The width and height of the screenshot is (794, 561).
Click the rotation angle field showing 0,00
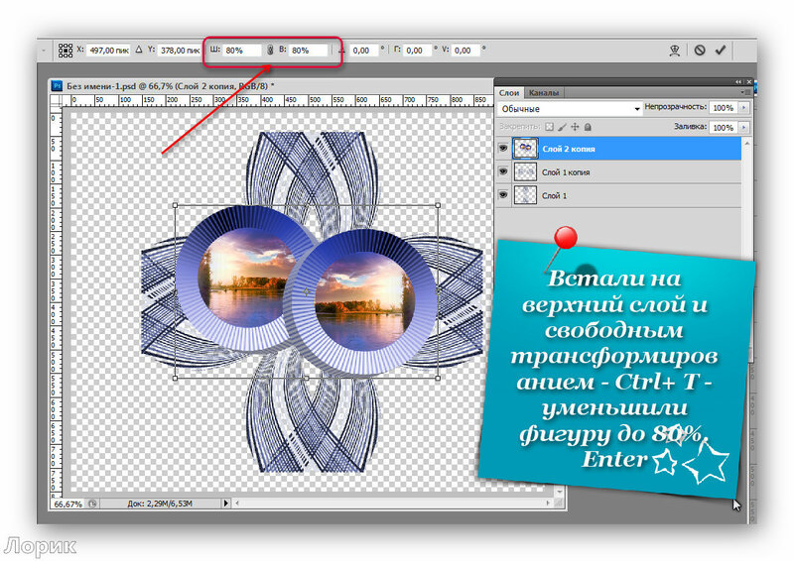364,51
